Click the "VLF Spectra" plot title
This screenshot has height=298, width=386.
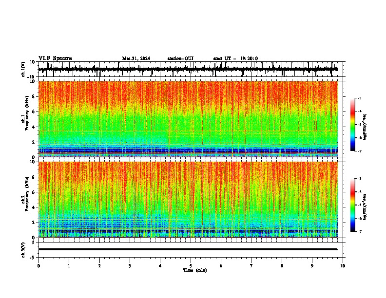pyautogui.click(x=55, y=58)
